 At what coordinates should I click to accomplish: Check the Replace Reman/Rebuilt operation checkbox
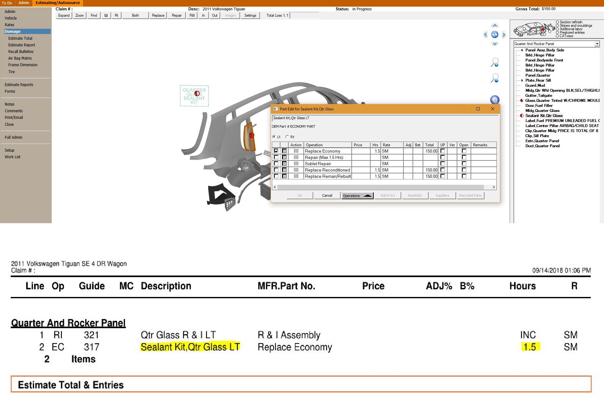276,176
